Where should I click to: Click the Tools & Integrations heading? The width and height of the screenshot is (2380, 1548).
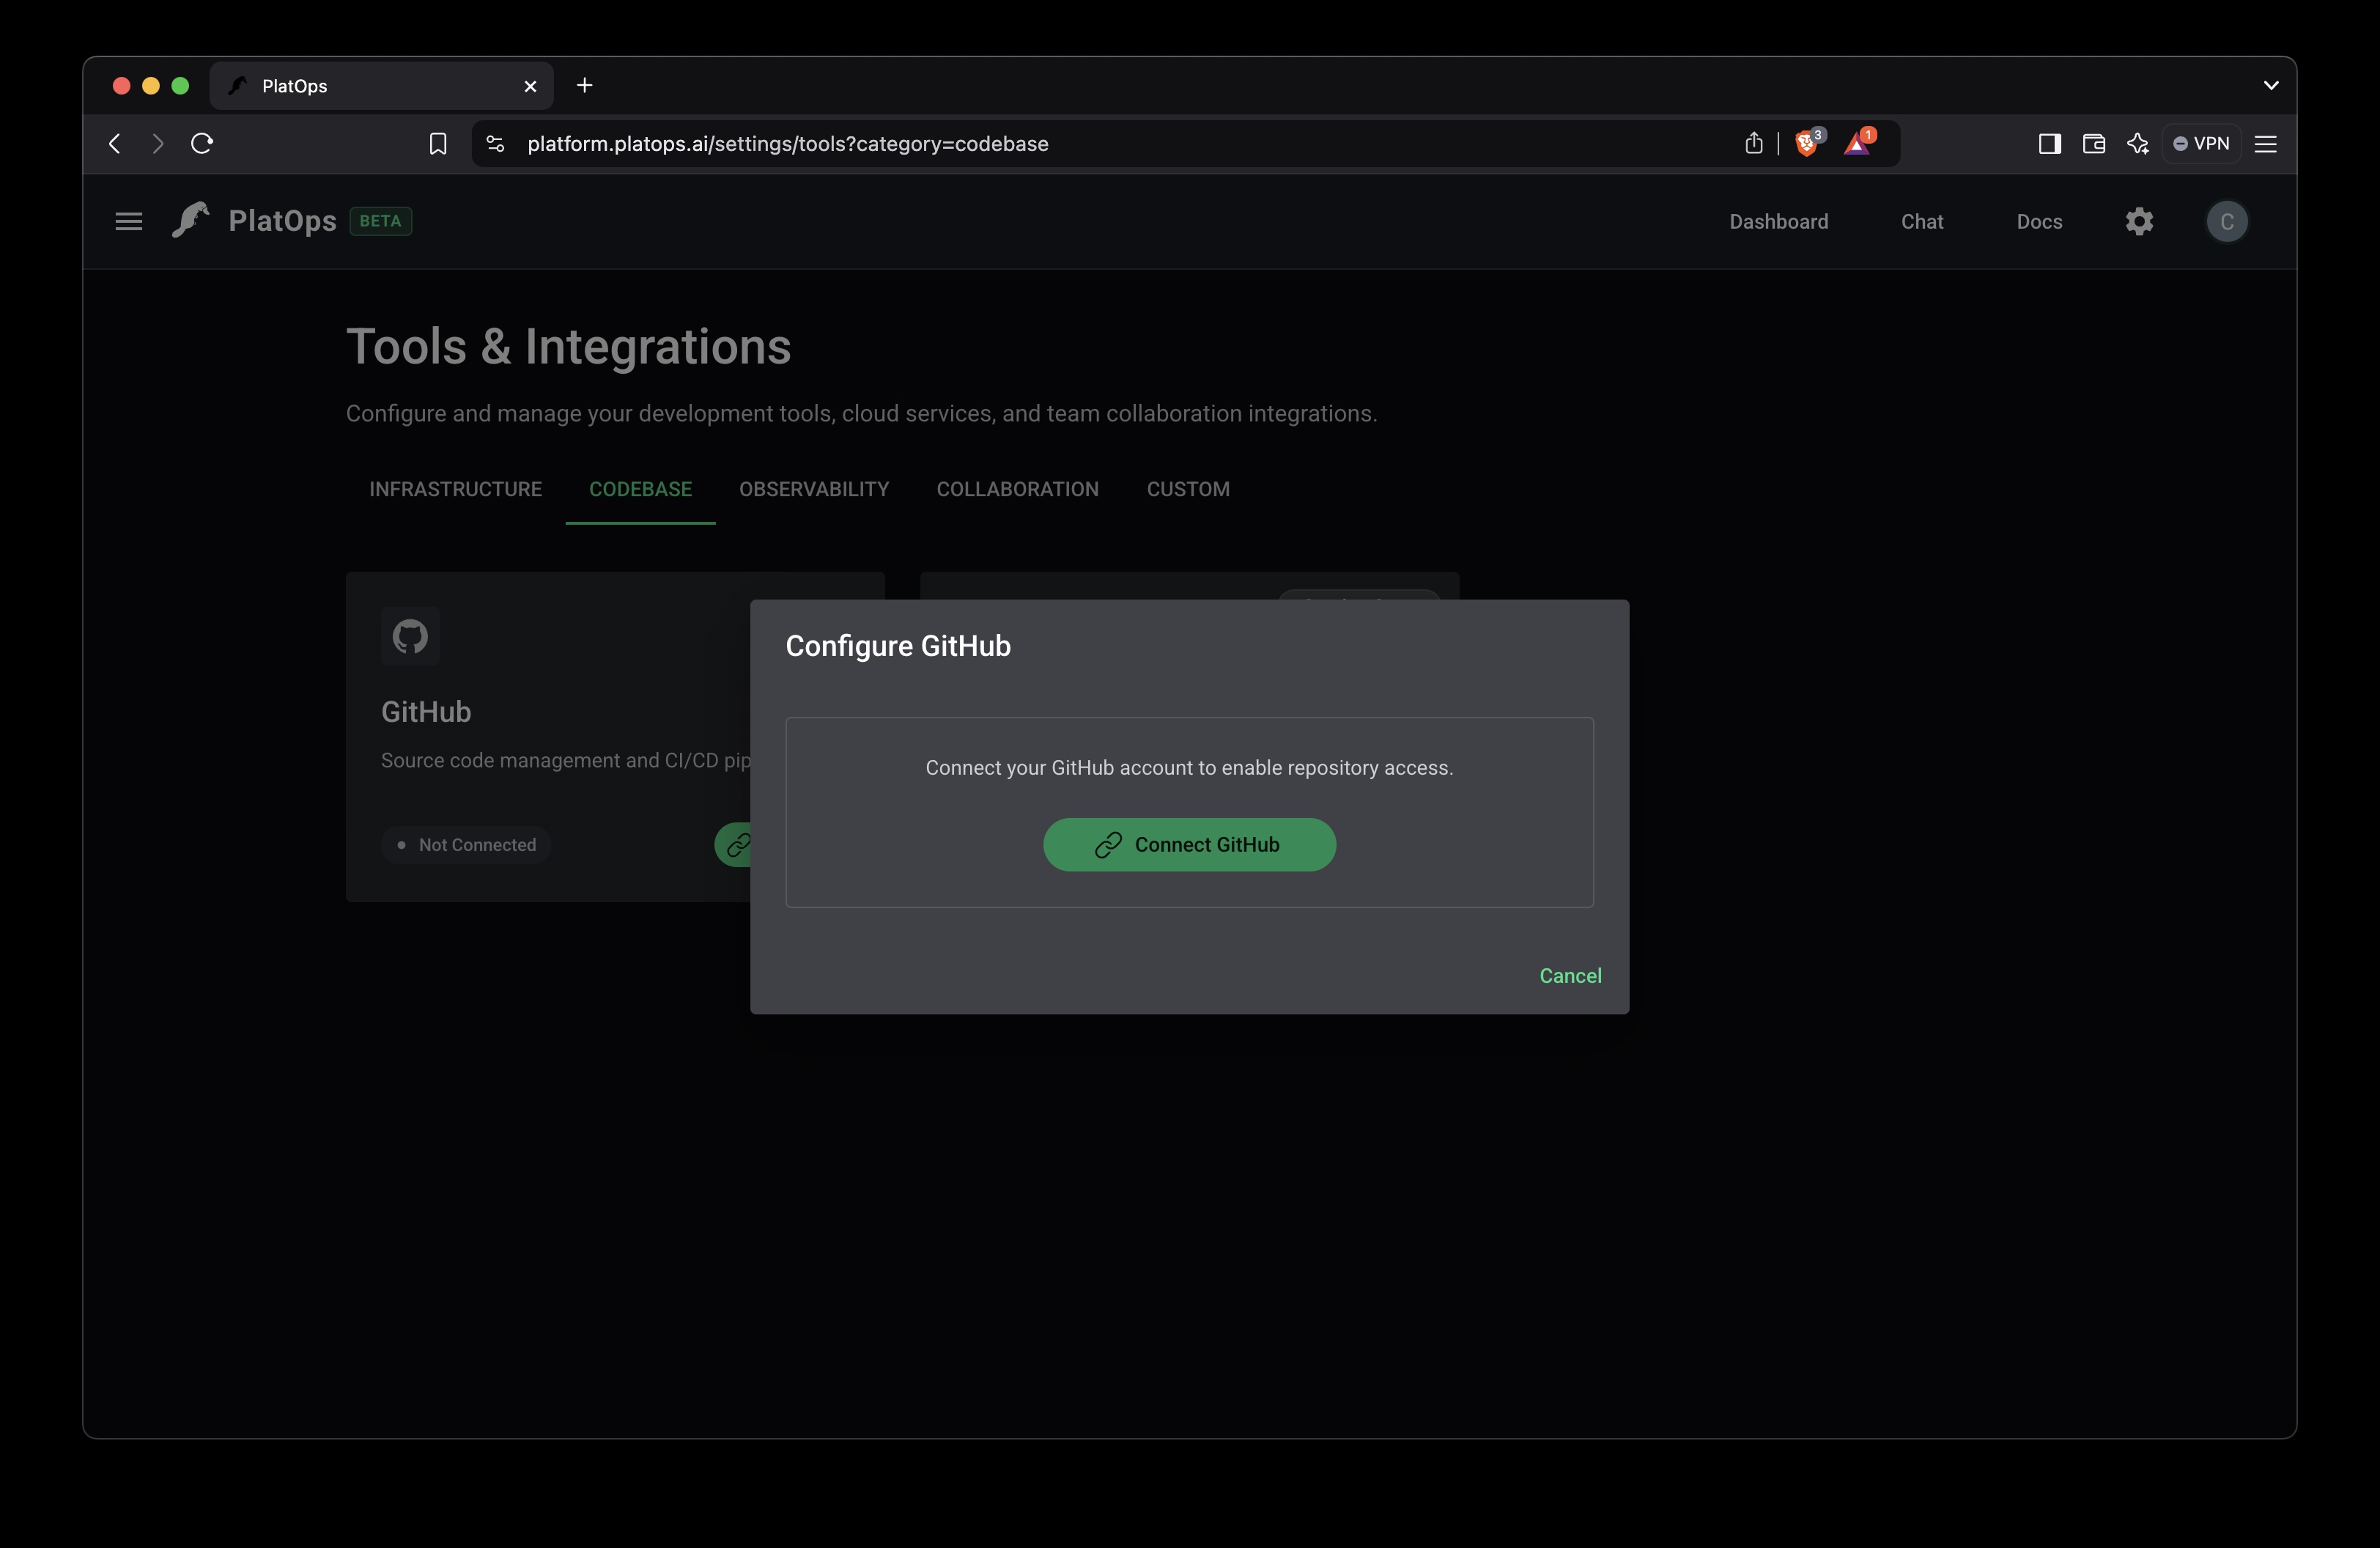[568, 347]
